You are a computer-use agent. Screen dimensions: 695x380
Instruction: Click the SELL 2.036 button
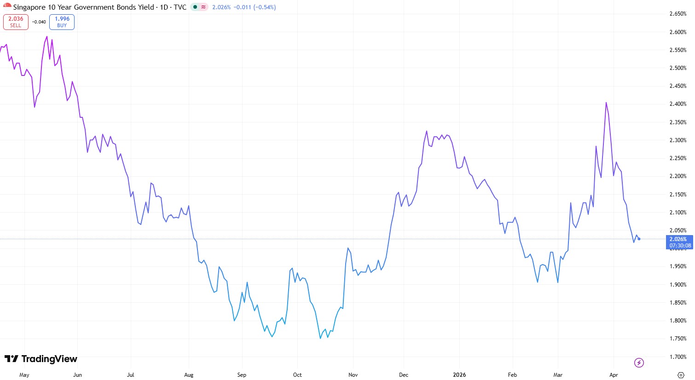click(16, 22)
